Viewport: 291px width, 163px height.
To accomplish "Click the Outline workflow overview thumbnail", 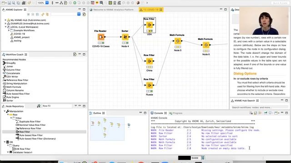I will [107, 129].
